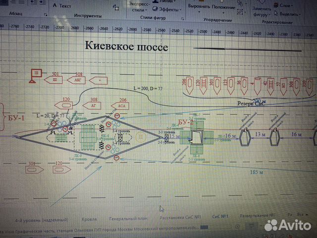Click the increase indent icon
This screenshot has width=317, height=238.
(x=43, y=2)
